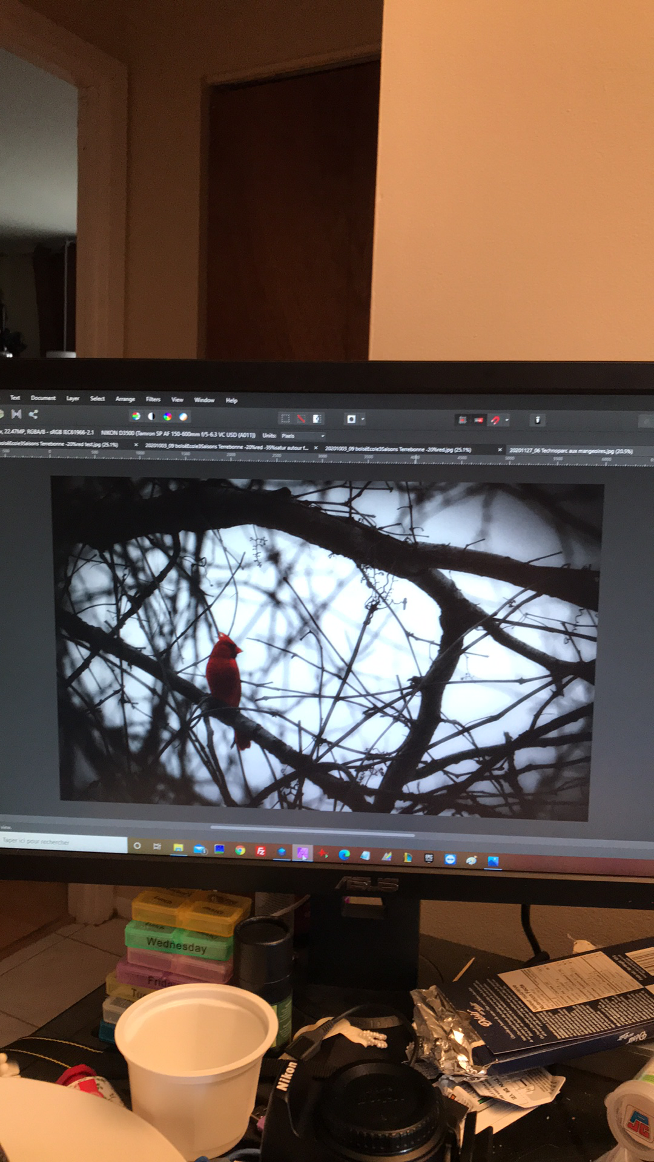Open the Snapping options dropdown arrow
This screenshot has width=654, height=1162.
(507, 421)
